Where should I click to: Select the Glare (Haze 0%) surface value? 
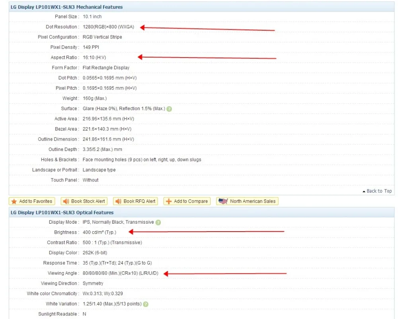pyautogui.click(x=124, y=109)
